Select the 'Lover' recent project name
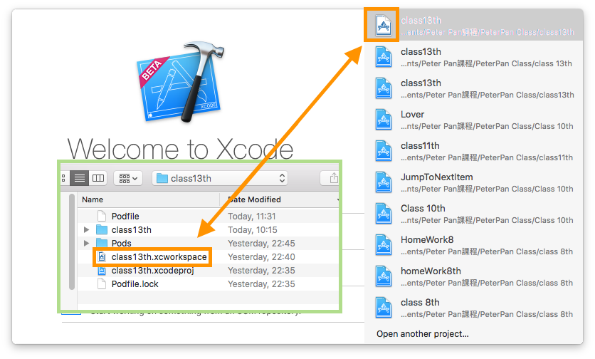 tap(412, 115)
